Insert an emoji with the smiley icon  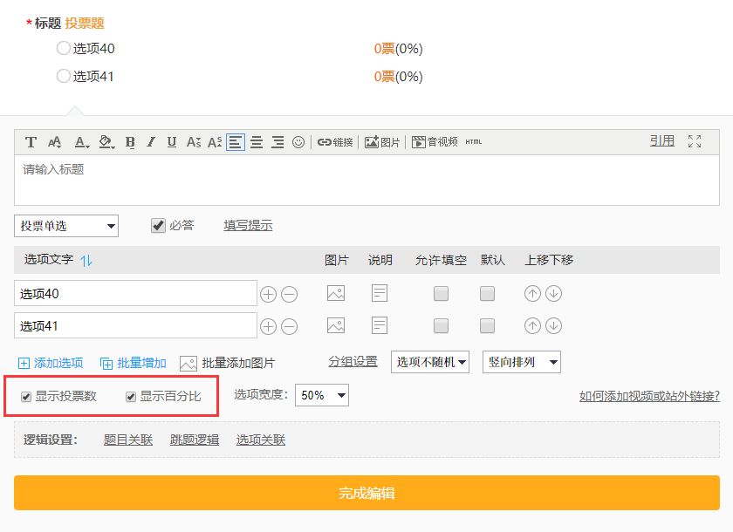298,142
